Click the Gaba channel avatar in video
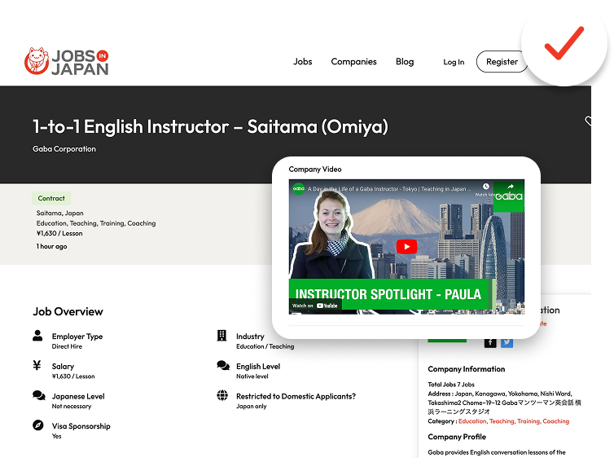 pos(299,188)
